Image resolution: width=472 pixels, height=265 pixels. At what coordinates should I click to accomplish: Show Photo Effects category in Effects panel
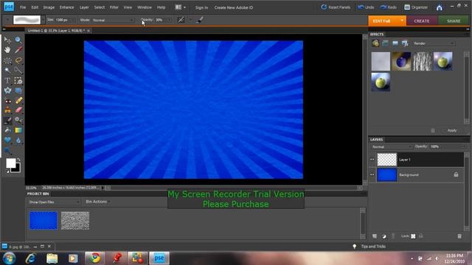click(395, 43)
